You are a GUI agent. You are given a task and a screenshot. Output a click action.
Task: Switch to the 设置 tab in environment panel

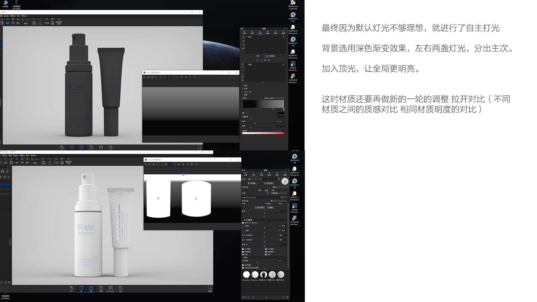coord(258,56)
